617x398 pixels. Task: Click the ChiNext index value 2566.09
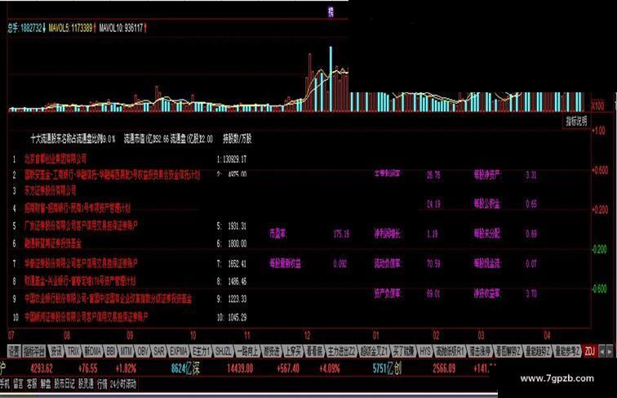[x=444, y=369]
